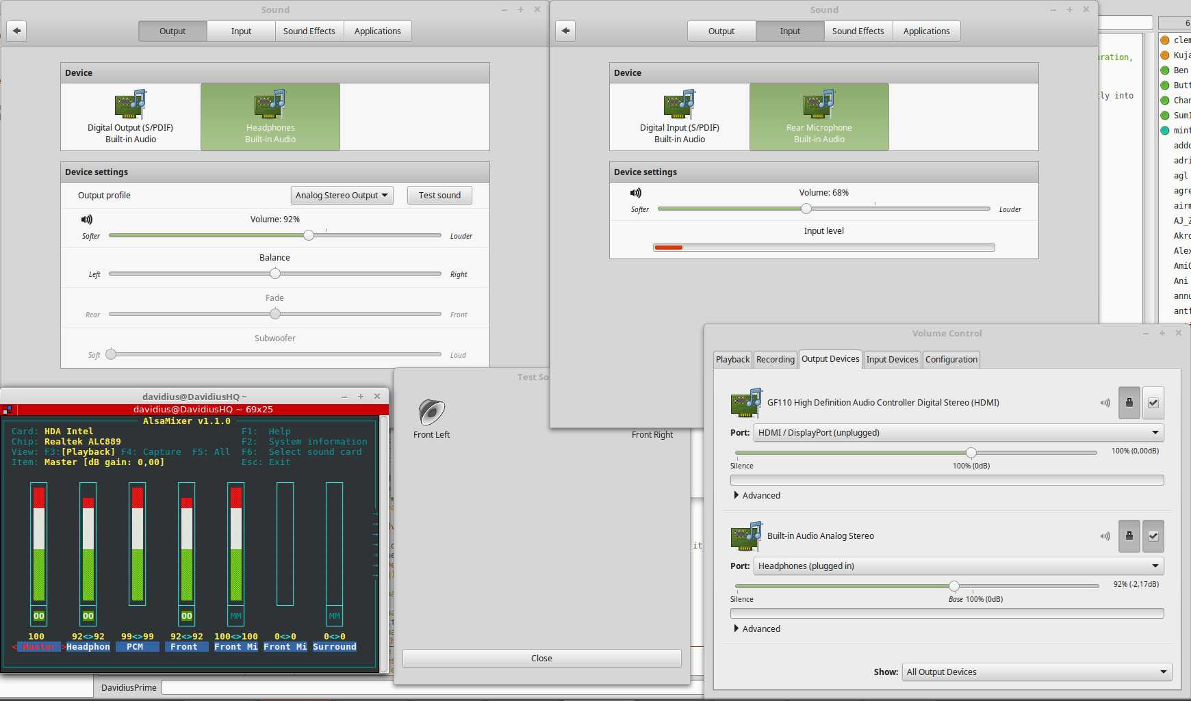The width and height of the screenshot is (1191, 701).
Task: Open HDMI / DisplayPort port dropdown
Action: click(x=958, y=432)
